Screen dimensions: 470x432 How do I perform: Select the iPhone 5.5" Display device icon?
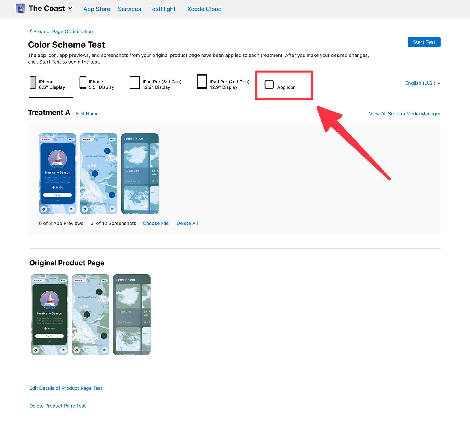click(83, 83)
